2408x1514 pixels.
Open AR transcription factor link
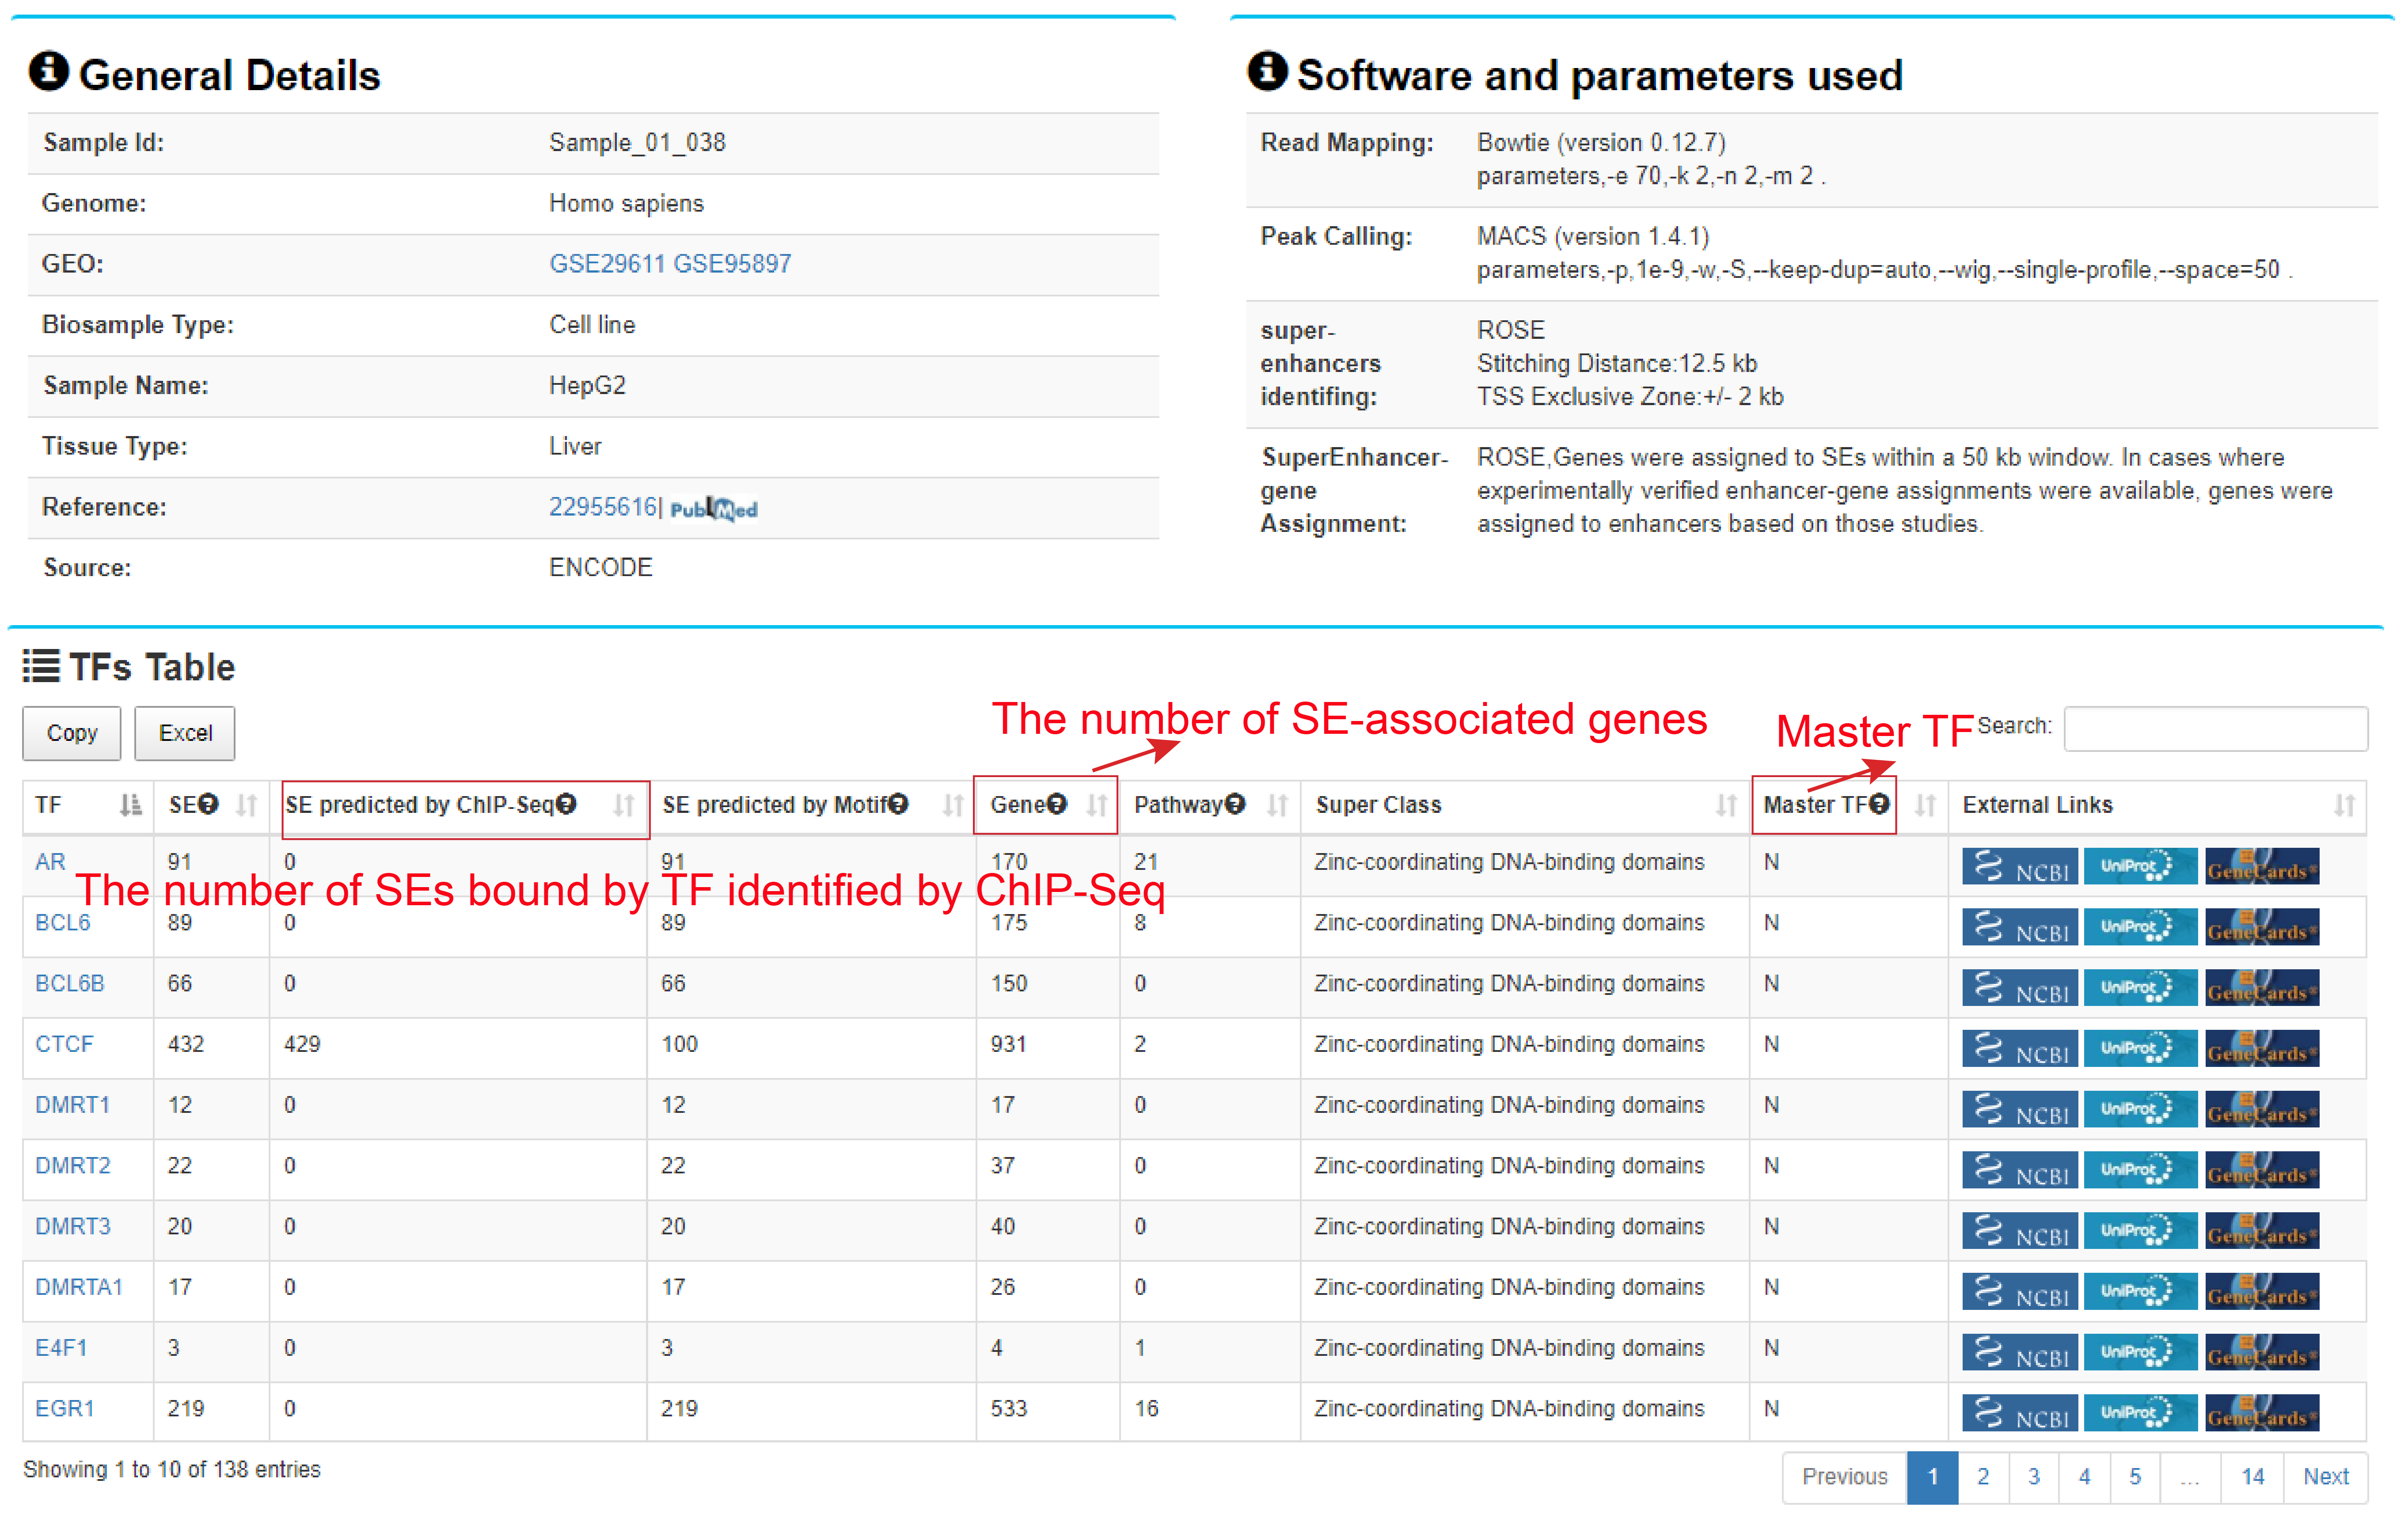pyautogui.click(x=50, y=862)
